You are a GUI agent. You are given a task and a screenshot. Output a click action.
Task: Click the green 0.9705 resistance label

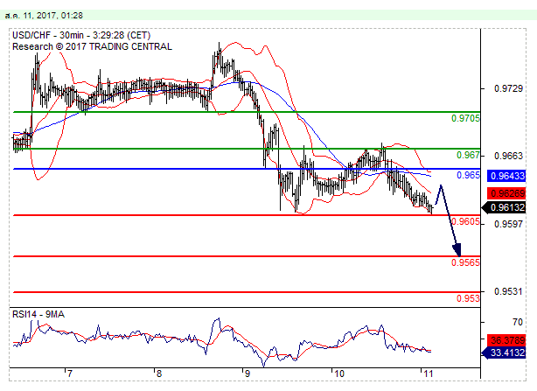pos(465,118)
